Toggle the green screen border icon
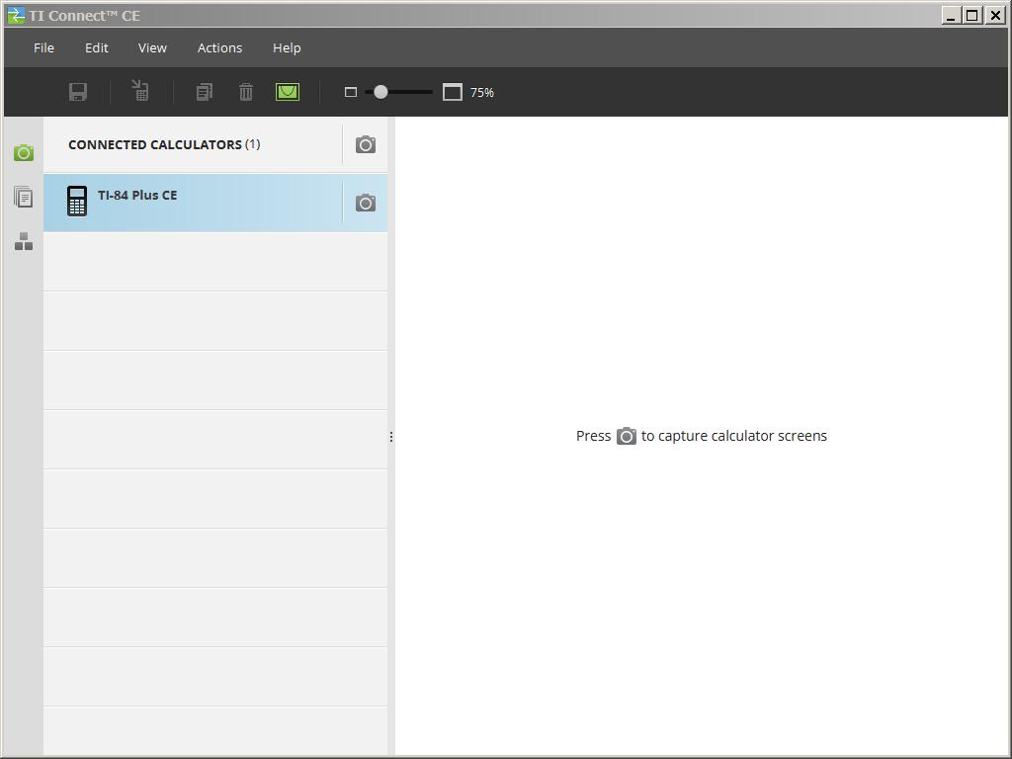This screenshot has height=759, width=1012. [288, 92]
